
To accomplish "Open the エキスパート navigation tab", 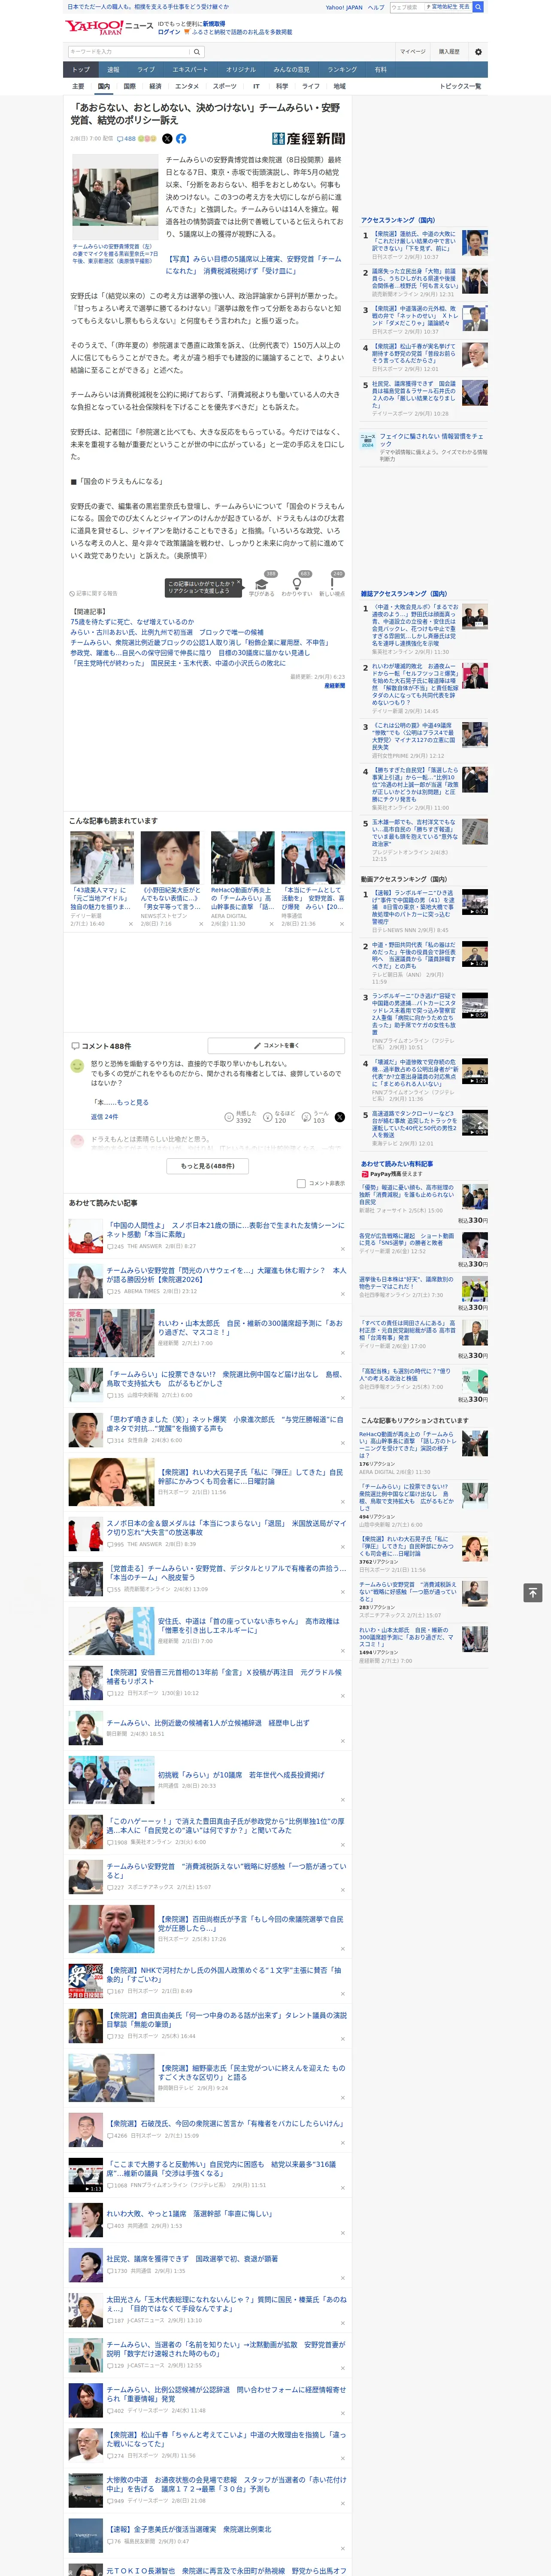I will (x=190, y=70).
